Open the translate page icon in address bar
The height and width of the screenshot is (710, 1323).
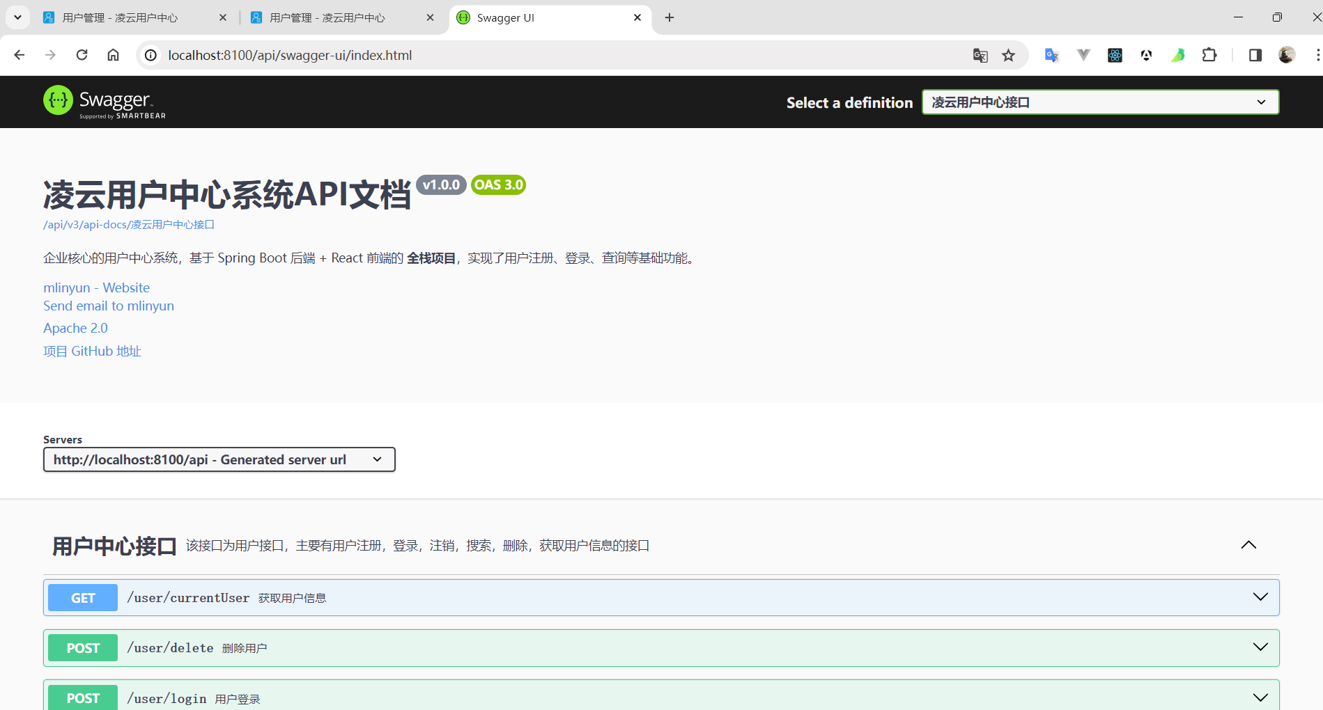(x=980, y=56)
